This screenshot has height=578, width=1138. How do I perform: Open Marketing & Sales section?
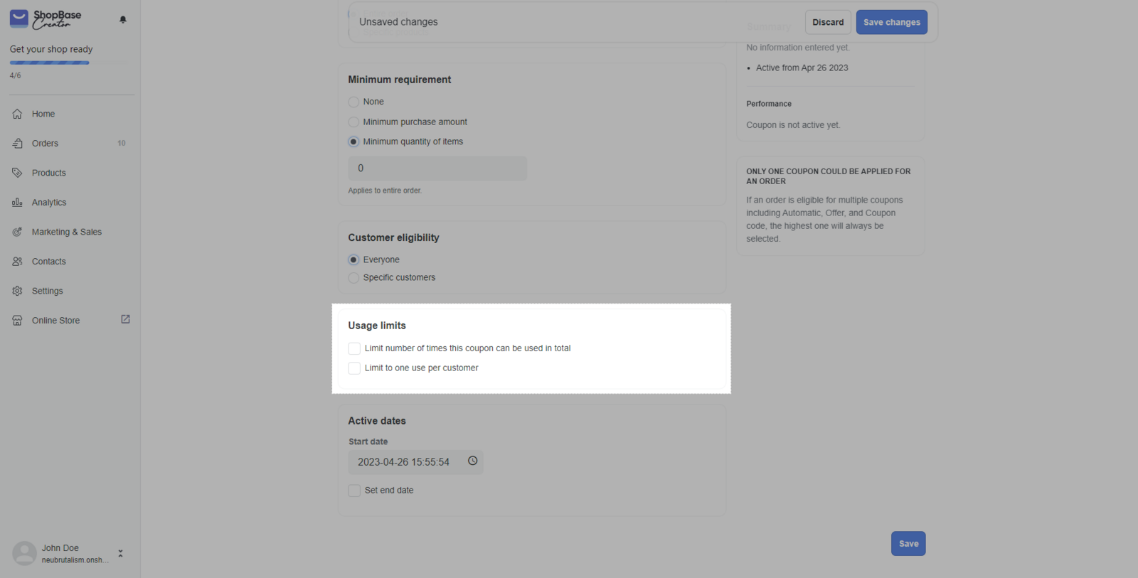click(67, 232)
